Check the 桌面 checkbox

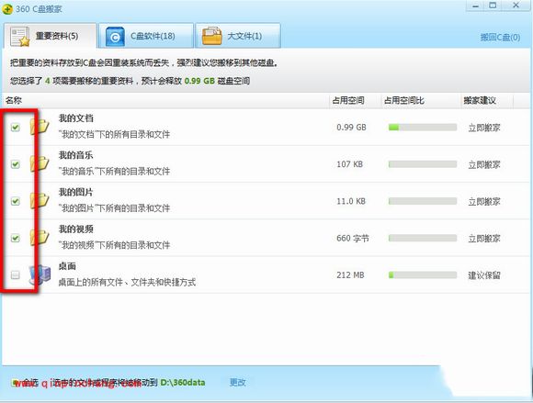coord(15,274)
